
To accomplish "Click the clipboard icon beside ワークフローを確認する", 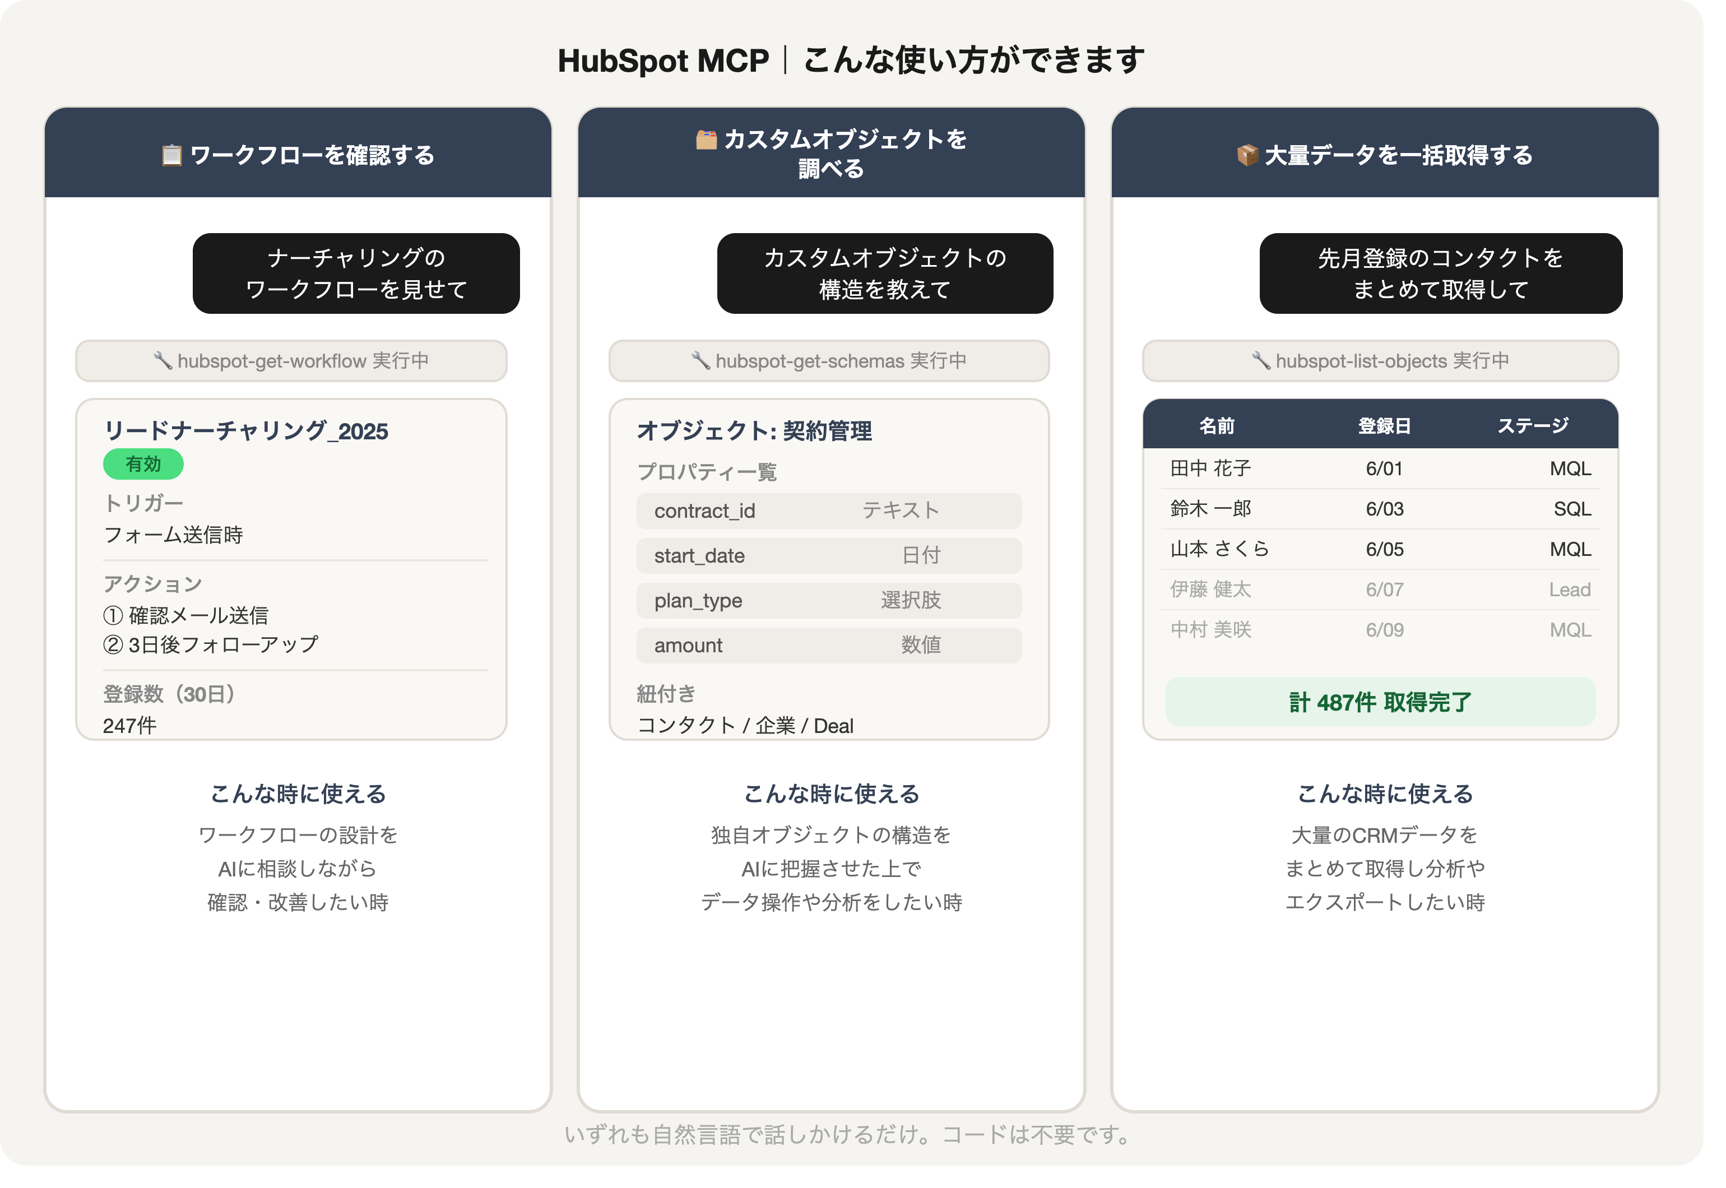I will coord(172,156).
